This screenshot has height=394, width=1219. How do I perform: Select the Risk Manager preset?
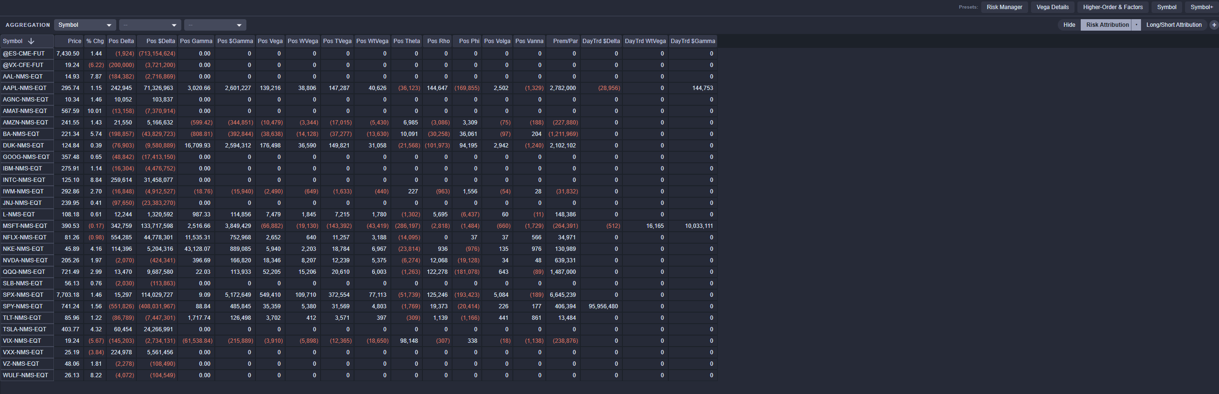pos(1004,7)
